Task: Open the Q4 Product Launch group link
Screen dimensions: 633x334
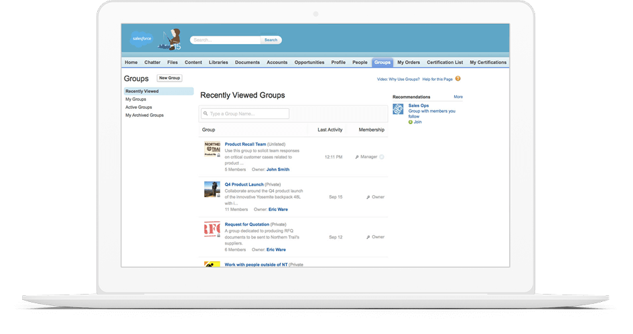Action: 244,184
